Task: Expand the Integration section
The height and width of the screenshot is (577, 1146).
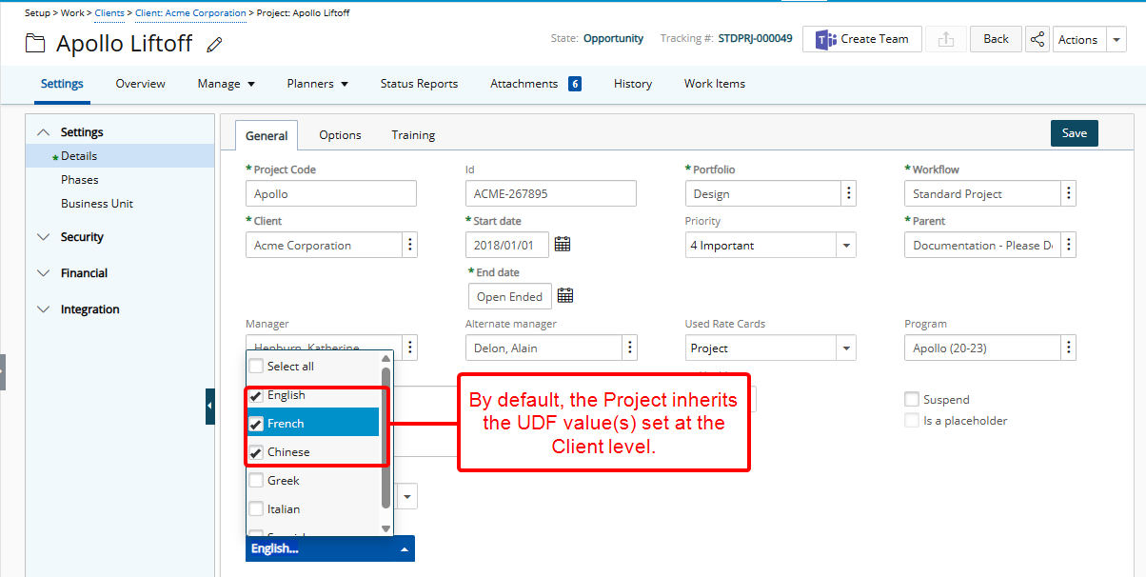Action: (x=42, y=309)
